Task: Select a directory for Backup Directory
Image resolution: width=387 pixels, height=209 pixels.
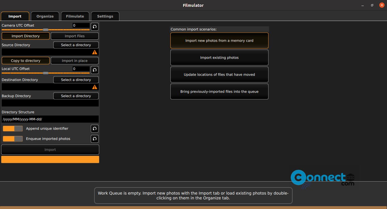Action: tap(76, 96)
